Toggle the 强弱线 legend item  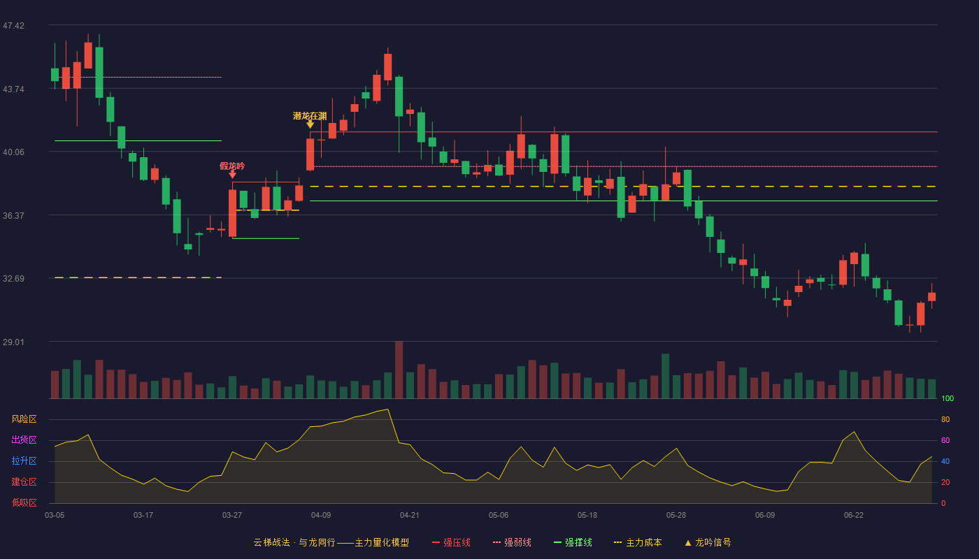click(512, 542)
